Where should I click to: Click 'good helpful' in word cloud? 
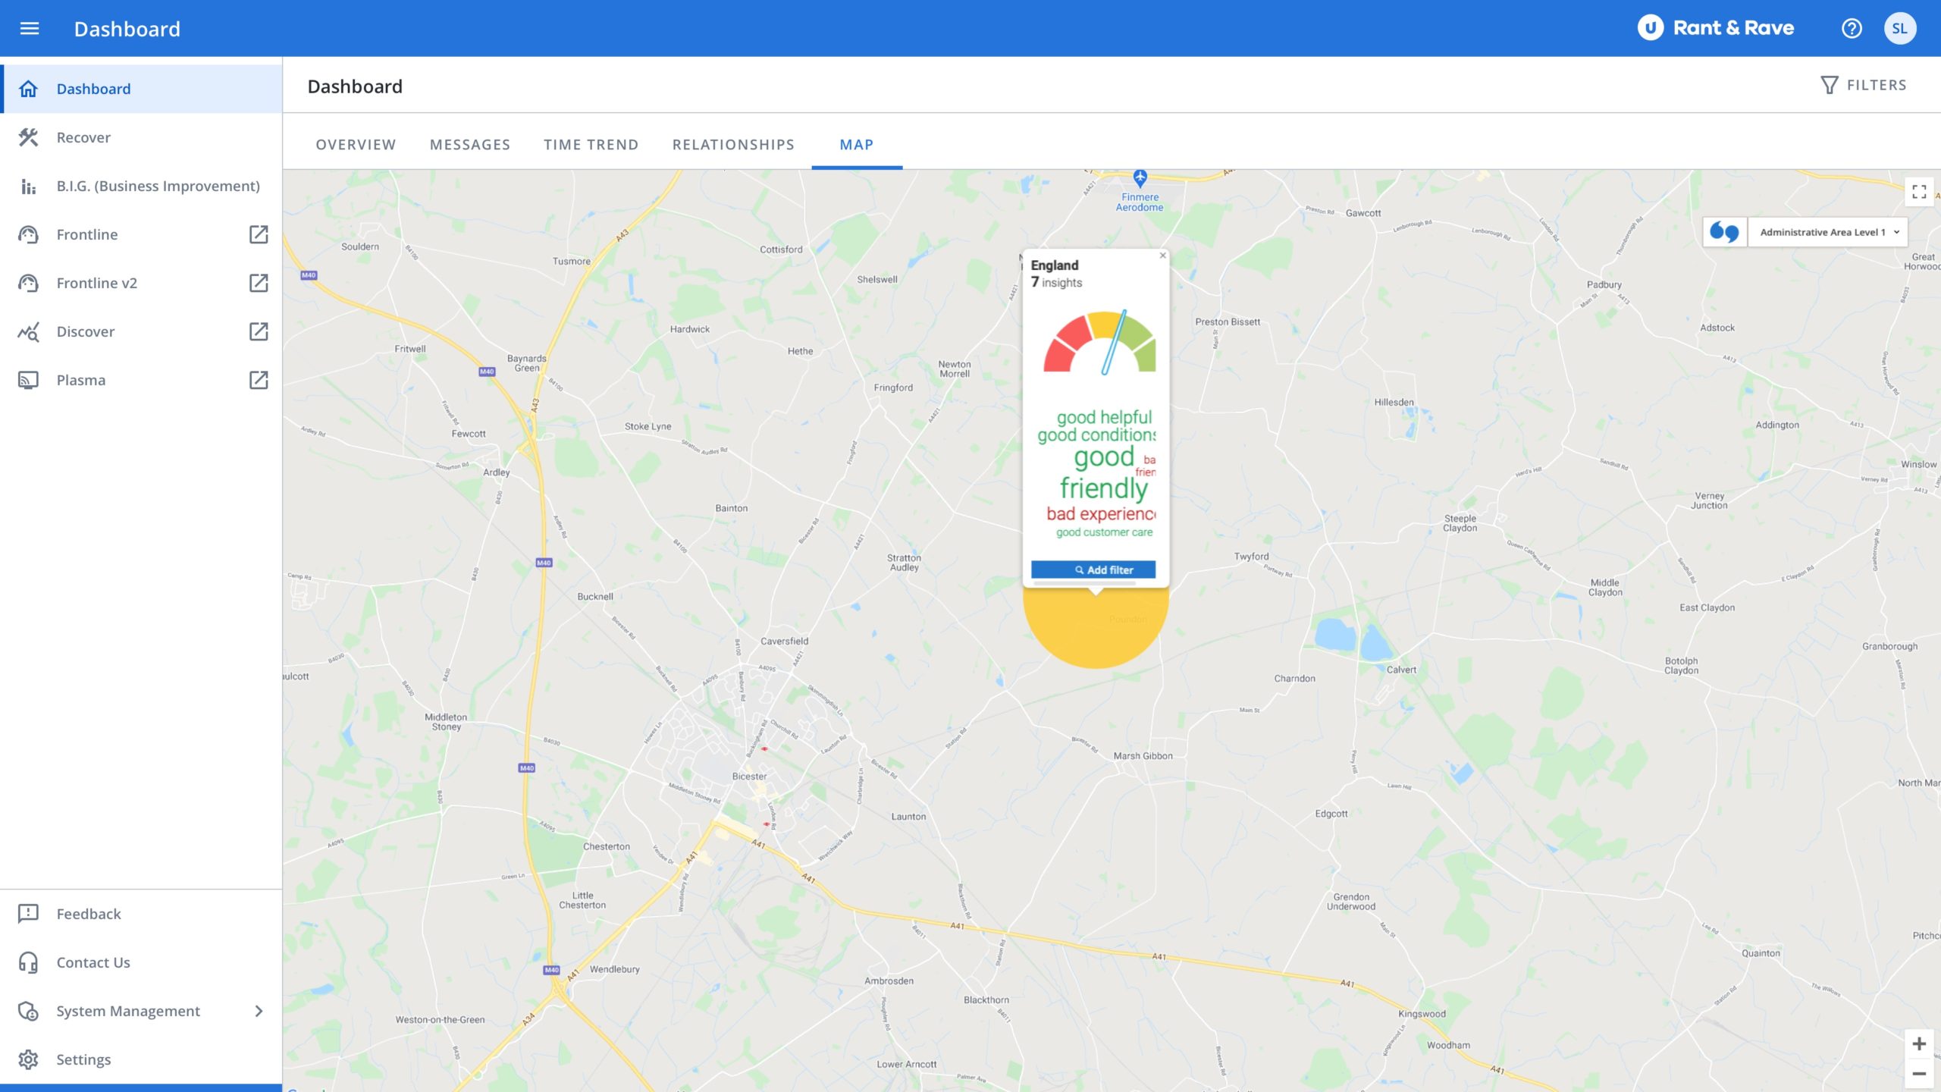pos(1104,417)
